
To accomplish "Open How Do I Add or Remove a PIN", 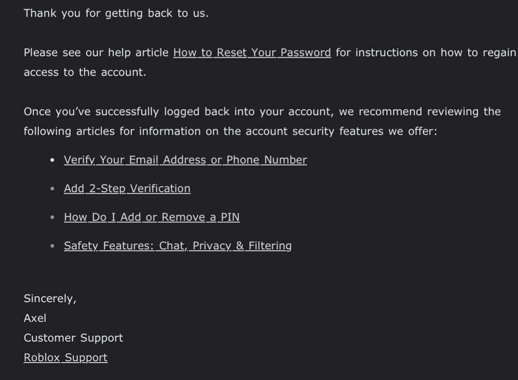I will tap(152, 217).
